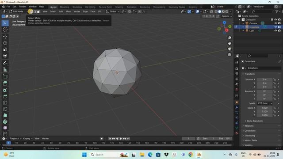Select the Scale tool
Viewport: 283px width, 159px height.
tap(5, 49)
